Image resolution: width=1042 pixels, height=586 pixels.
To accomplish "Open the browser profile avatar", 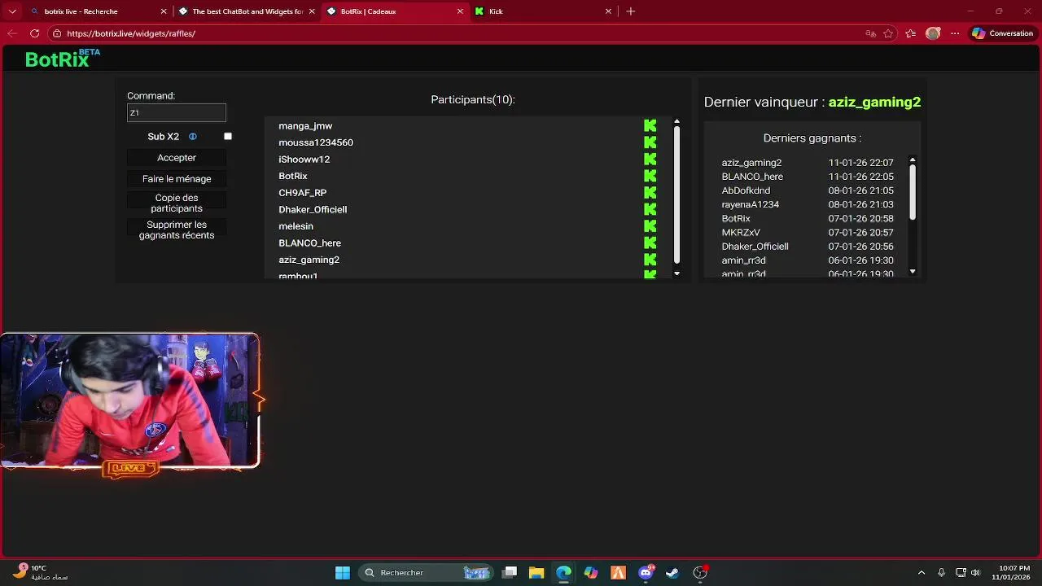I will pos(933,33).
